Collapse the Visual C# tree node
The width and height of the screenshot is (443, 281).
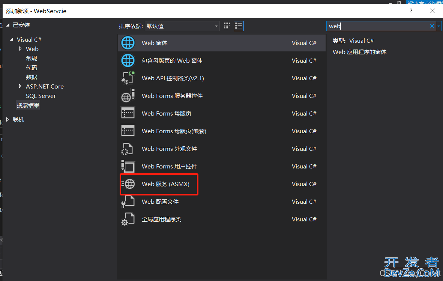click(12, 39)
